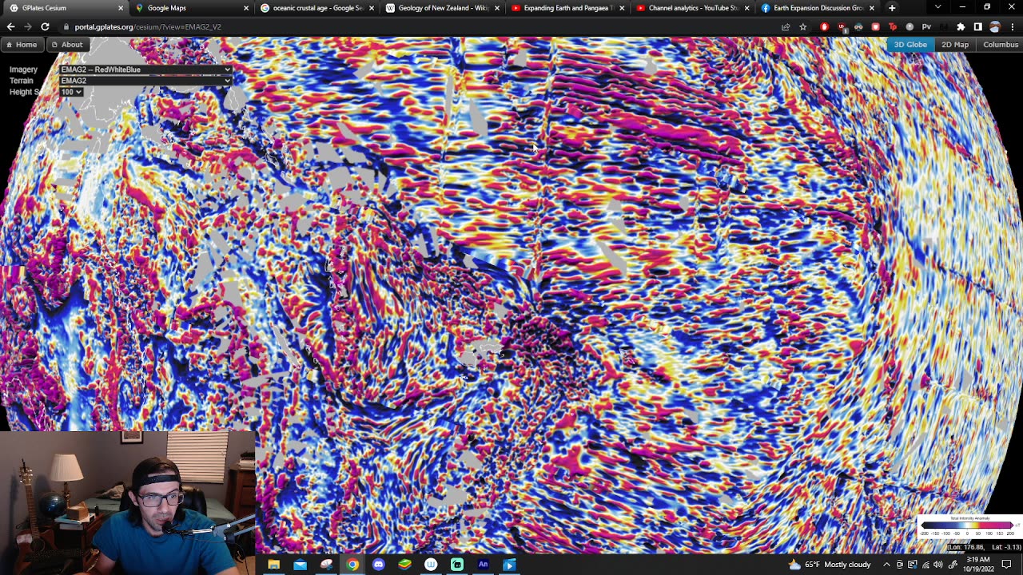
Task: Go forward to the next page
Action: coord(28,27)
